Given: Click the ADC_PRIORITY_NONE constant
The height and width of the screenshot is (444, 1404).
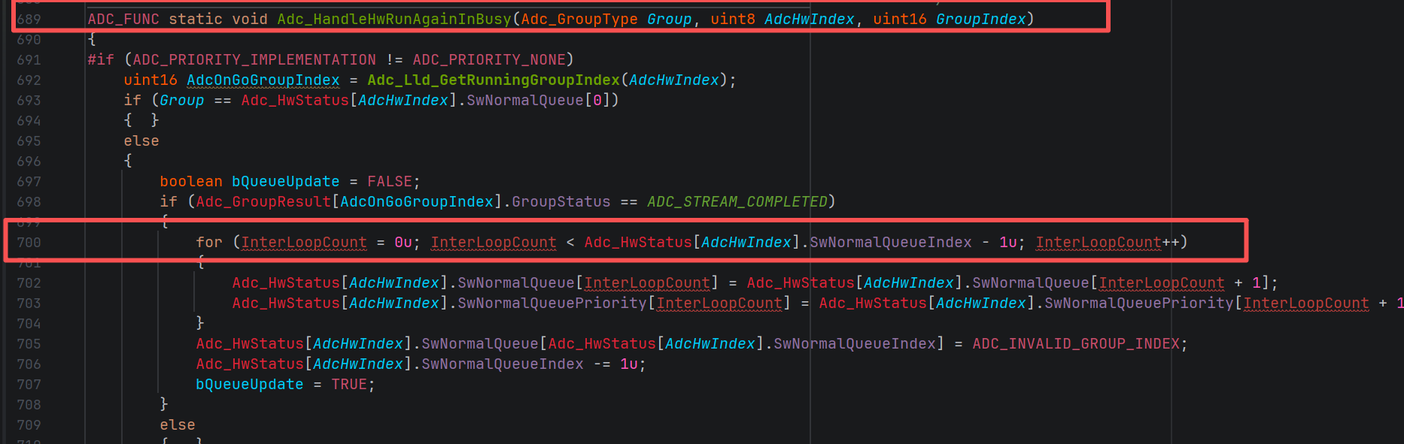Looking at the screenshot, I should point(489,59).
